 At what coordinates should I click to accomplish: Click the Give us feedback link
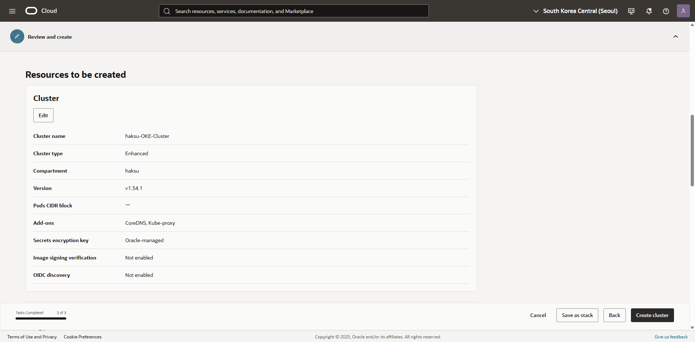point(671,337)
